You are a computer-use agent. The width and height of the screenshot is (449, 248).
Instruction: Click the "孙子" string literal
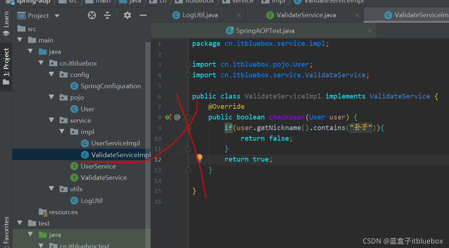click(361, 128)
